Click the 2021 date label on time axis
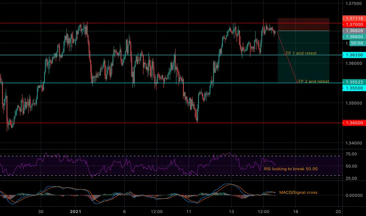The image size is (366, 216). pyautogui.click(x=76, y=212)
